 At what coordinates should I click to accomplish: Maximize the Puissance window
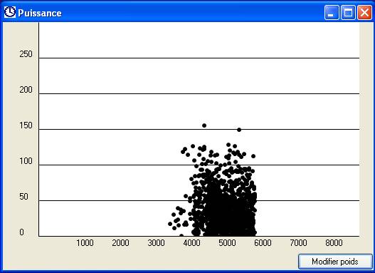click(x=348, y=13)
